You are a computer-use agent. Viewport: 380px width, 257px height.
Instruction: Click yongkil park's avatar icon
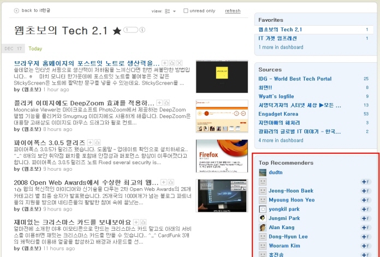pyautogui.click(x=263, y=209)
